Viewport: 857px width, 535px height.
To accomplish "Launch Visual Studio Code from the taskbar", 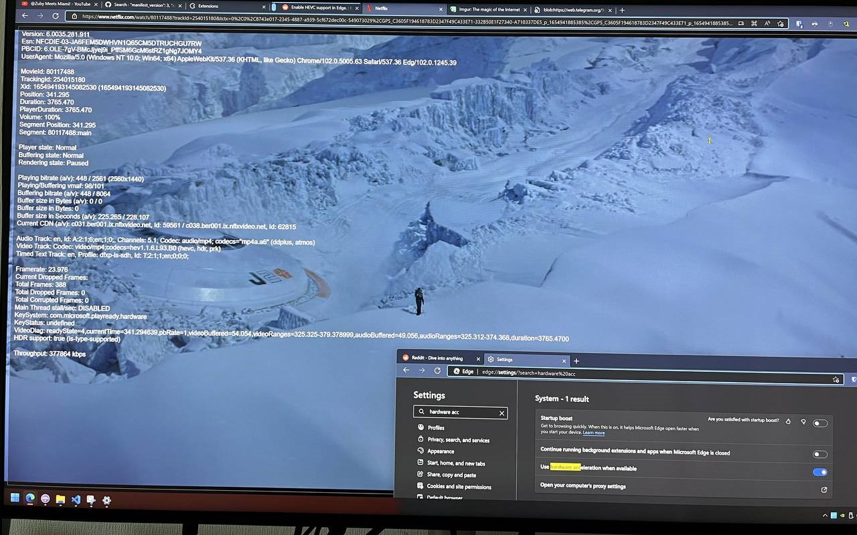I will click(76, 500).
